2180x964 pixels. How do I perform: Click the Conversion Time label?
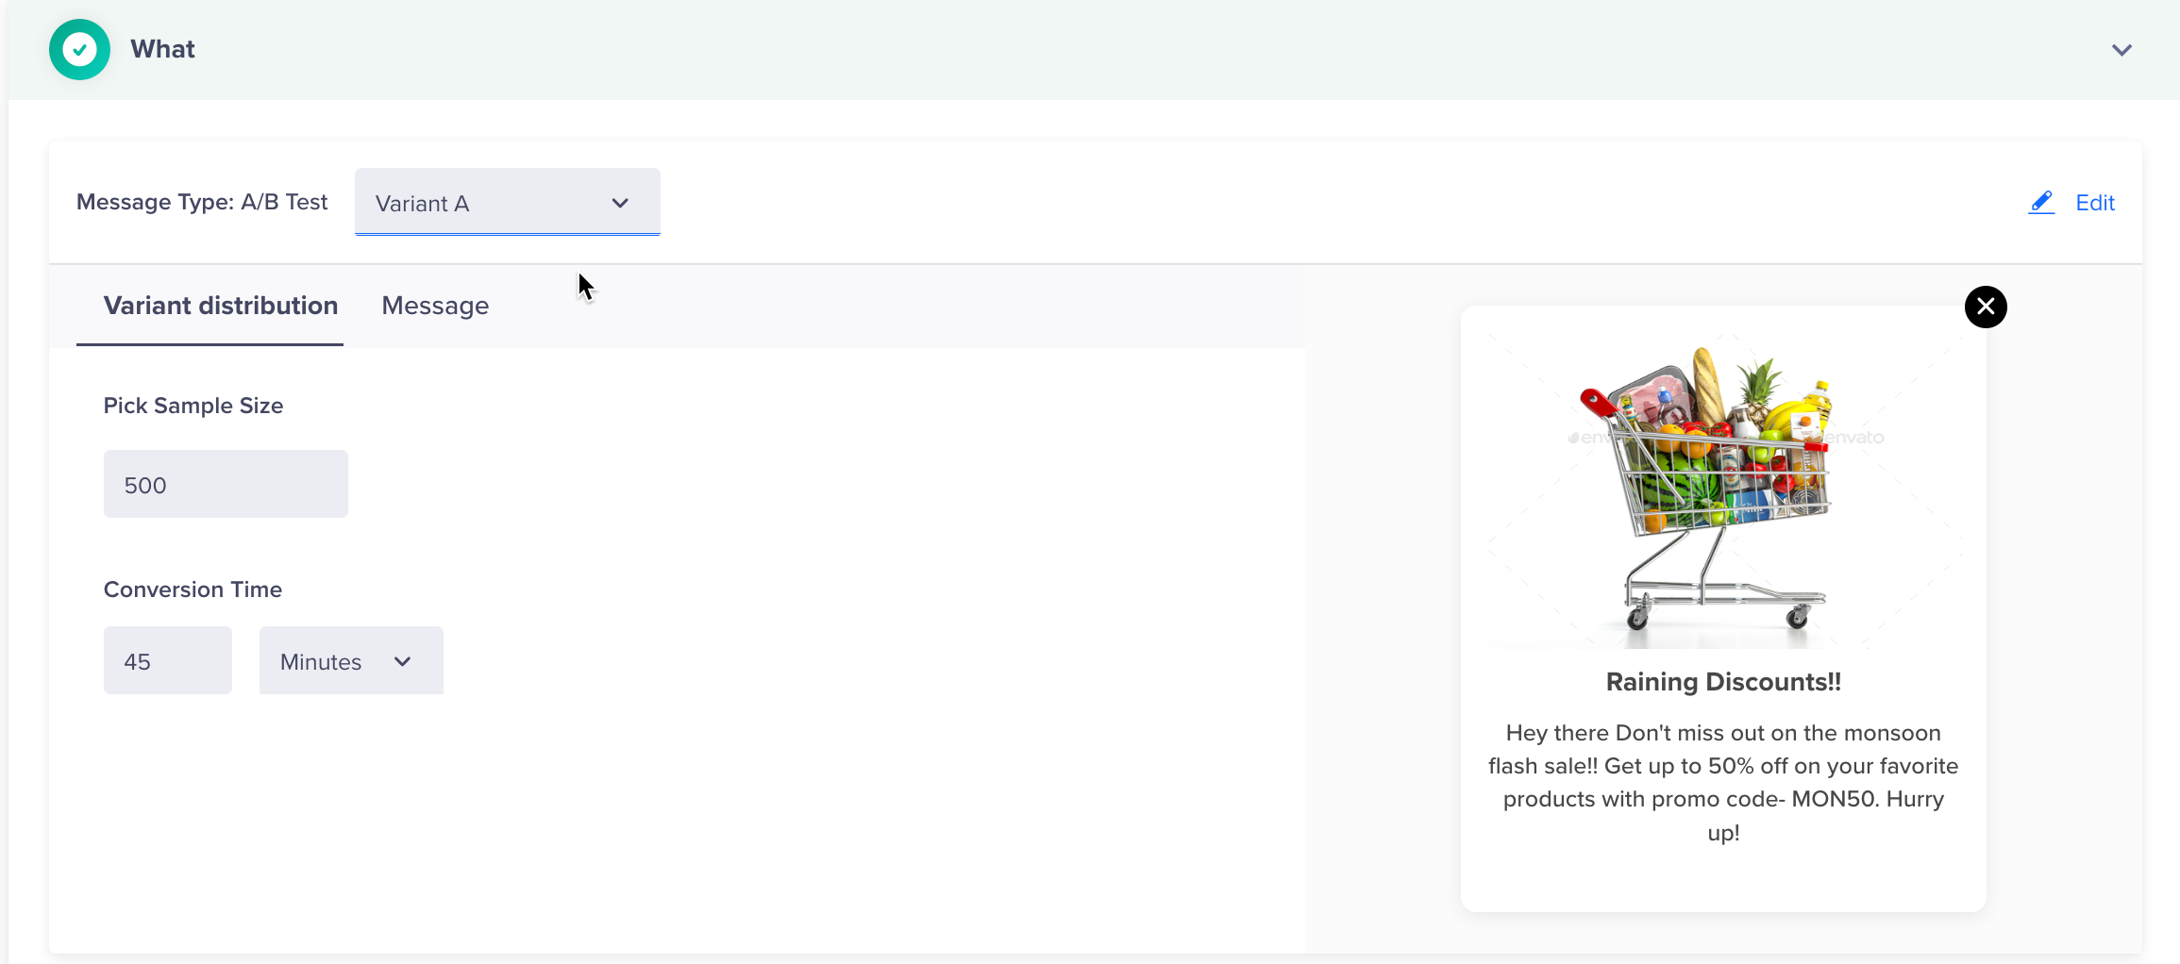click(193, 589)
